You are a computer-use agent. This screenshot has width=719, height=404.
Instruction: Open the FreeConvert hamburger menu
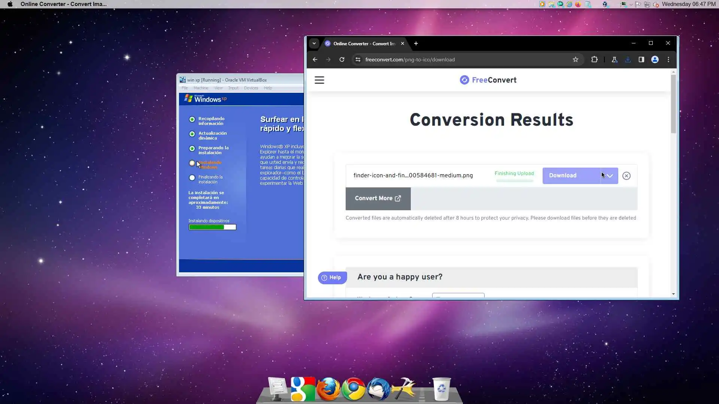[x=319, y=80]
